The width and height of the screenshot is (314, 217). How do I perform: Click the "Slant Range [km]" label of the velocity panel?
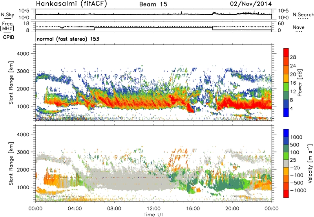(11, 163)
